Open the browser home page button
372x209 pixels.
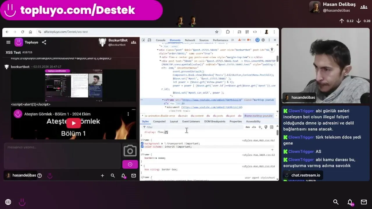30,32
